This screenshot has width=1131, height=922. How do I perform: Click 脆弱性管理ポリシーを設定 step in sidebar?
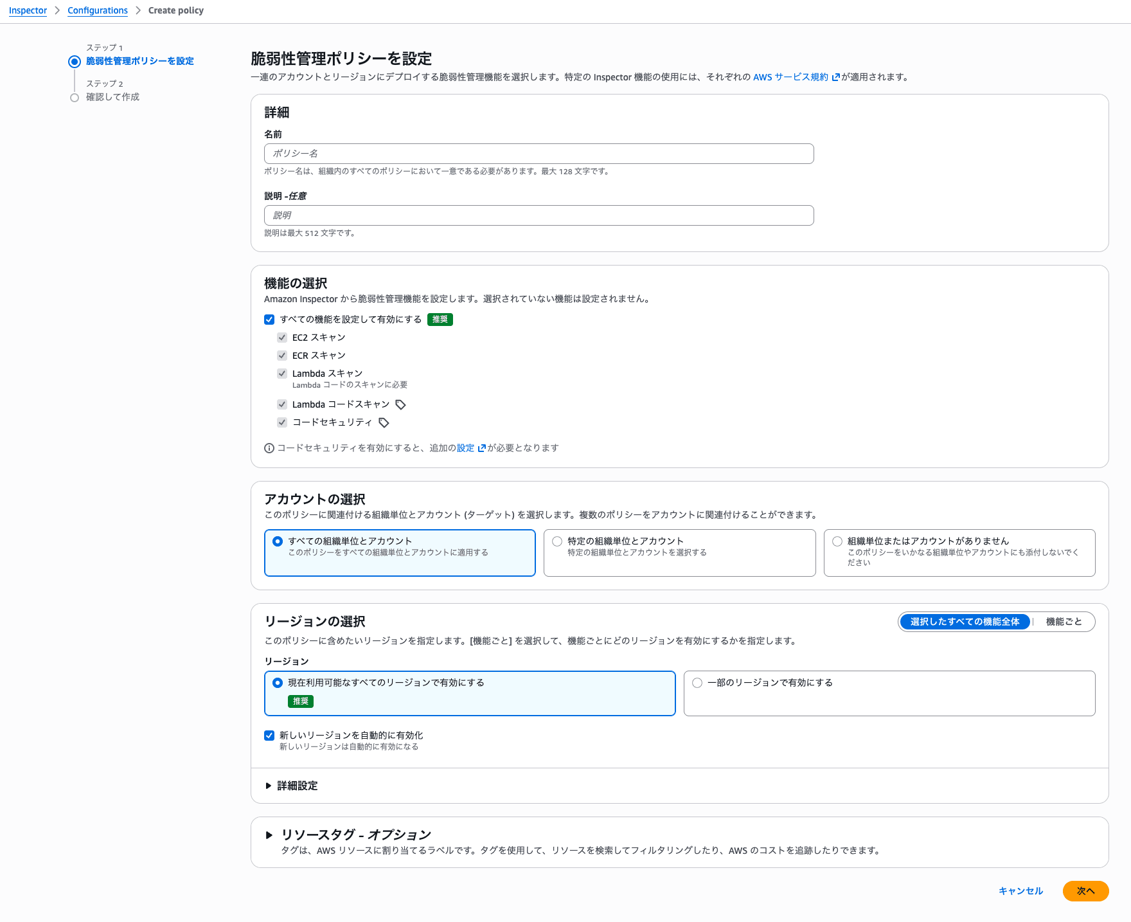(x=140, y=61)
